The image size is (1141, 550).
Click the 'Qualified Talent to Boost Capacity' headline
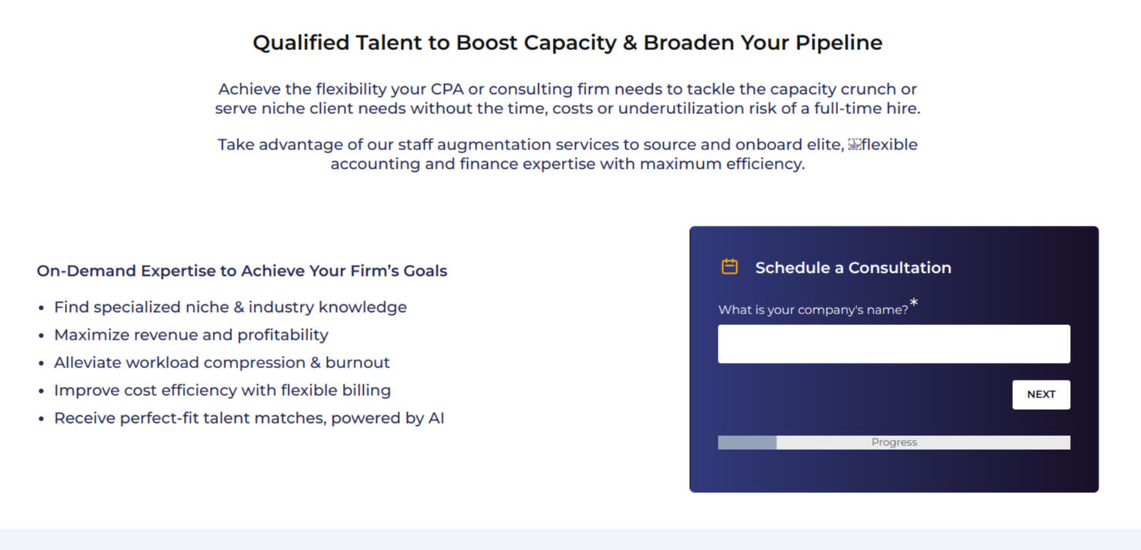point(567,42)
